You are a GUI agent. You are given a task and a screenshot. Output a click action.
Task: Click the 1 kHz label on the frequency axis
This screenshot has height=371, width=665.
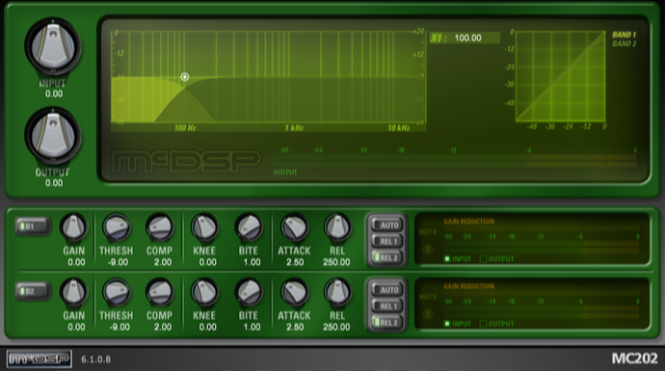[x=294, y=128]
